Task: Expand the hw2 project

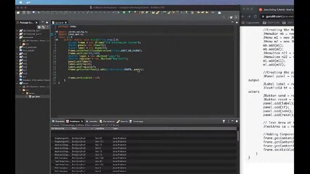Action: pyautogui.click(x=17, y=54)
